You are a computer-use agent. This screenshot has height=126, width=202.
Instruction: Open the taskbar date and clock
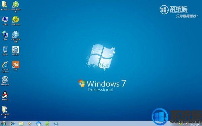[x=195, y=125]
